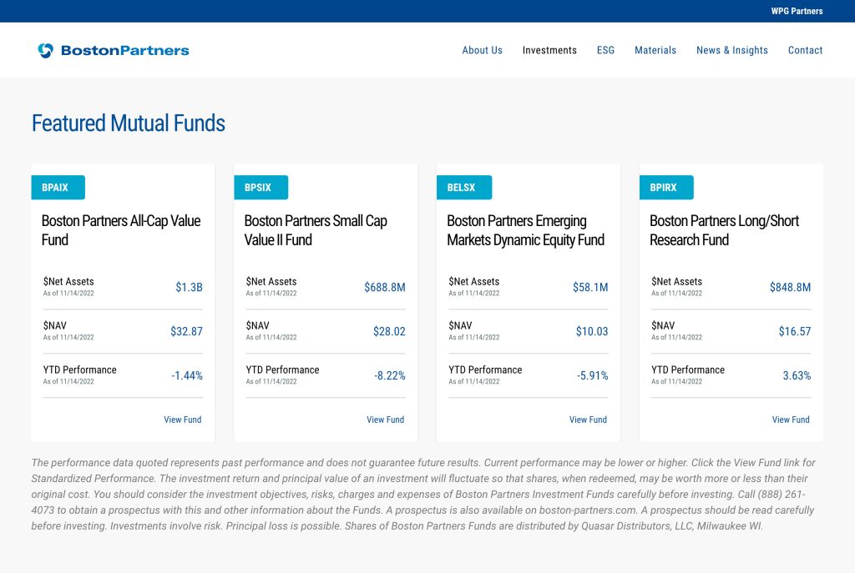Screen dimensions: 855x573
Task: Select the -5.91% YTD performance value
Action: point(592,375)
